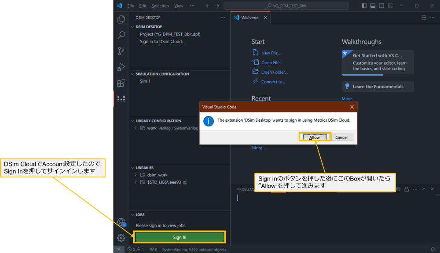Close the Visual Studio Code dialog
Image resolution: width=440 pixels, height=253 pixels.
pos(352,107)
